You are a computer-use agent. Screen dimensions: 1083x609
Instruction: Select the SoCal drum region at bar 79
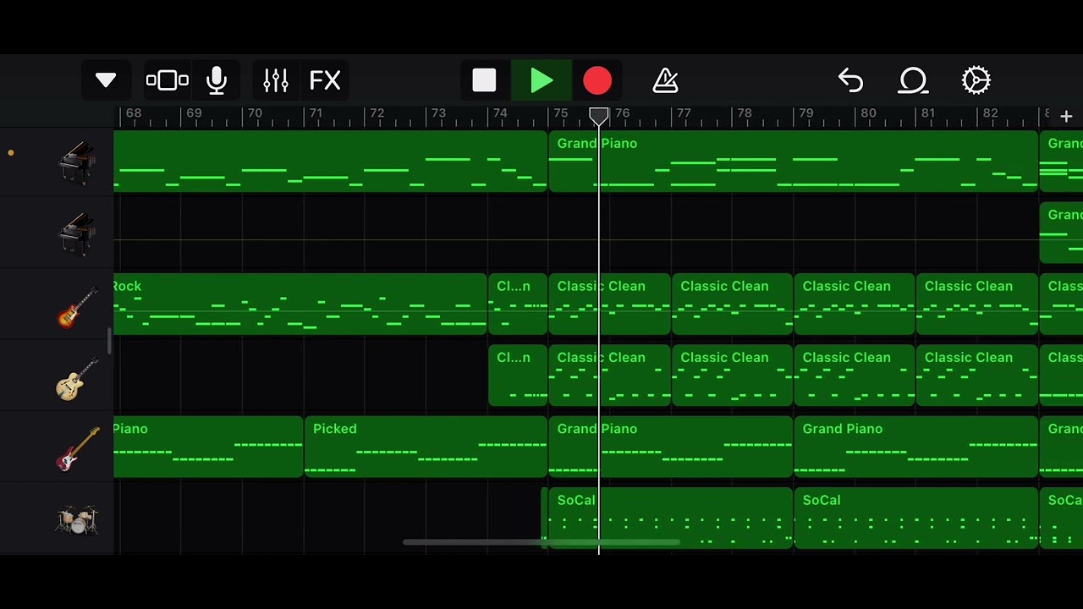click(915, 518)
